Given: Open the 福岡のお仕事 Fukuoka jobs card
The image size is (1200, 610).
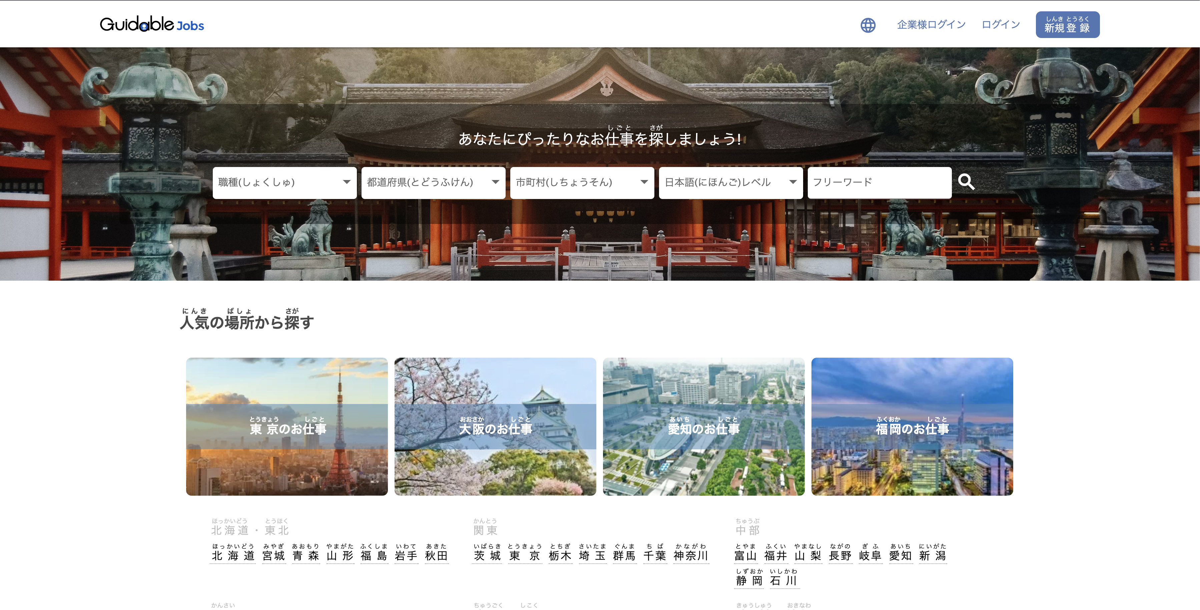Looking at the screenshot, I should coord(912,427).
